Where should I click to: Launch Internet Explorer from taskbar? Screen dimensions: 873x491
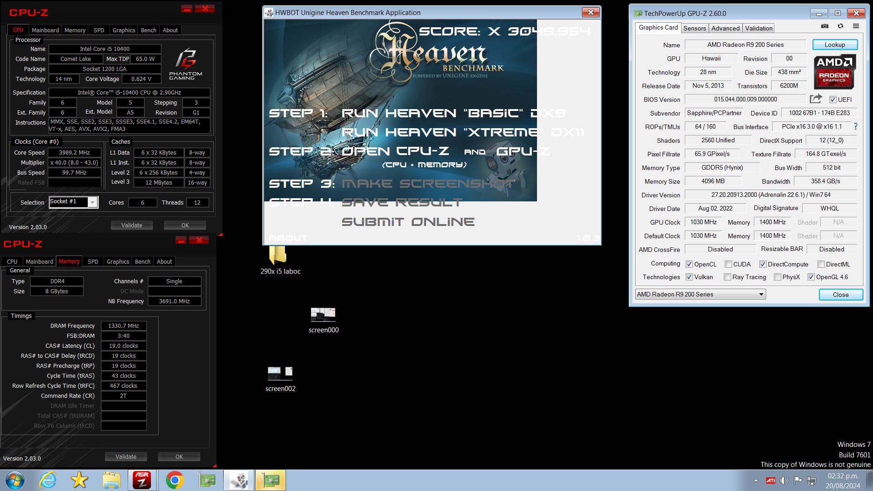[x=47, y=480]
